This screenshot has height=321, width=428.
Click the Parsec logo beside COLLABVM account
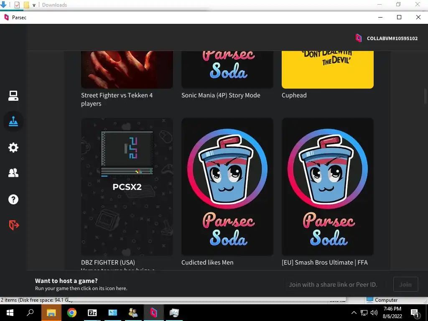[358, 38]
